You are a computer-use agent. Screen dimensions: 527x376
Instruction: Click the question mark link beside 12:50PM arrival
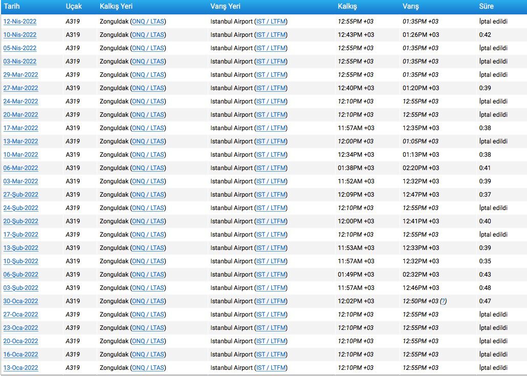(x=443, y=301)
